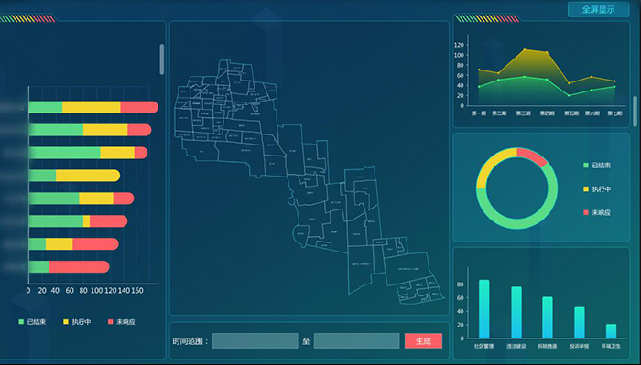Toggle 执行中 legend beside the donut chart
The width and height of the screenshot is (641, 365).
597,189
